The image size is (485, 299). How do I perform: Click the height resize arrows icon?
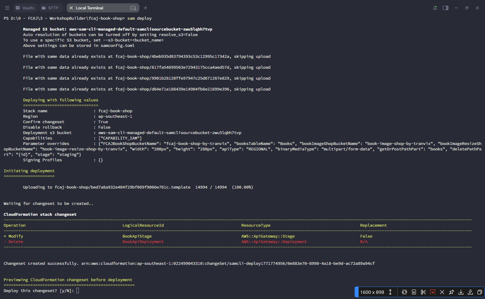[390, 292]
